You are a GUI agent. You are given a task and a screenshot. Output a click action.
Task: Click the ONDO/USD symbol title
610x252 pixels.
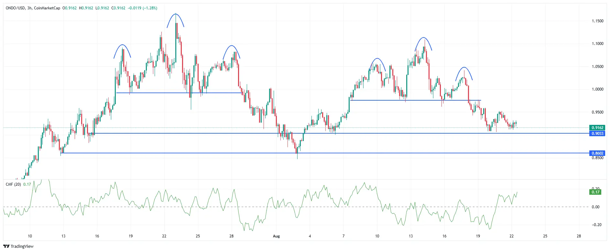(15, 8)
